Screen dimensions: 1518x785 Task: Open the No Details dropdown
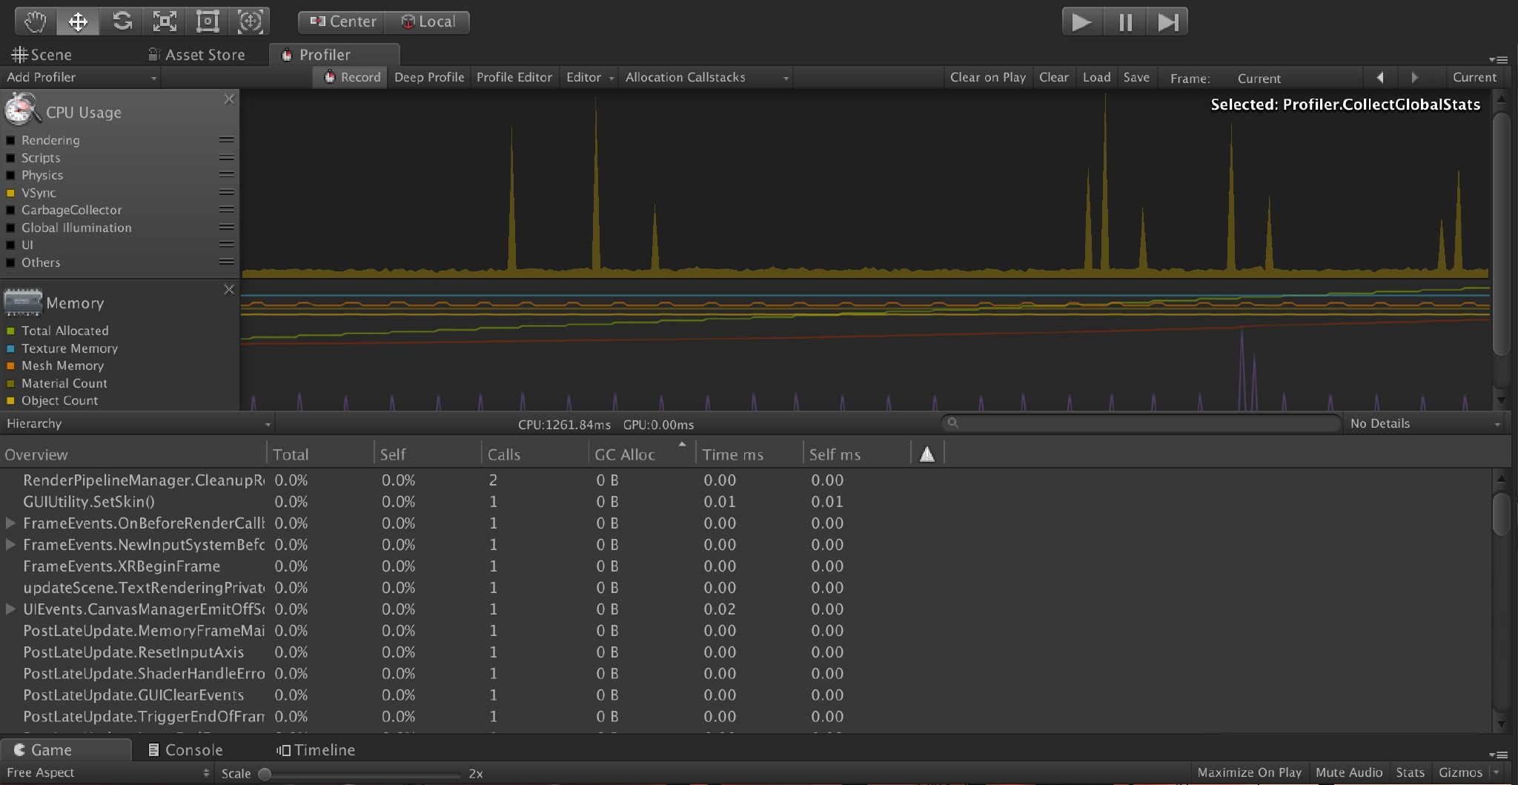1425,424
